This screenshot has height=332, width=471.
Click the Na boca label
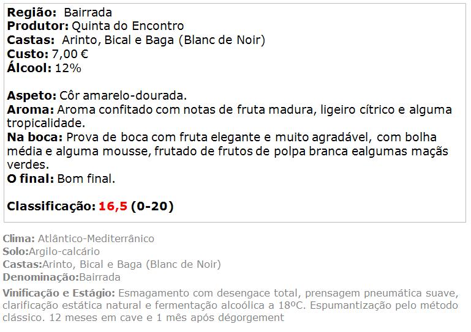point(35,138)
